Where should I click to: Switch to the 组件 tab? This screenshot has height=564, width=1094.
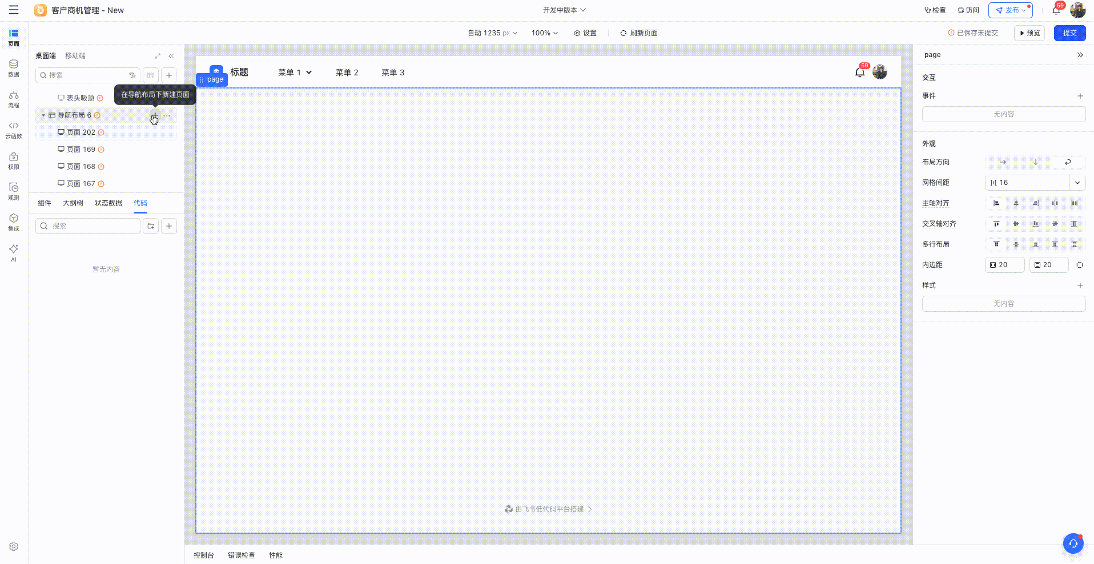pyautogui.click(x=45, y=203)
